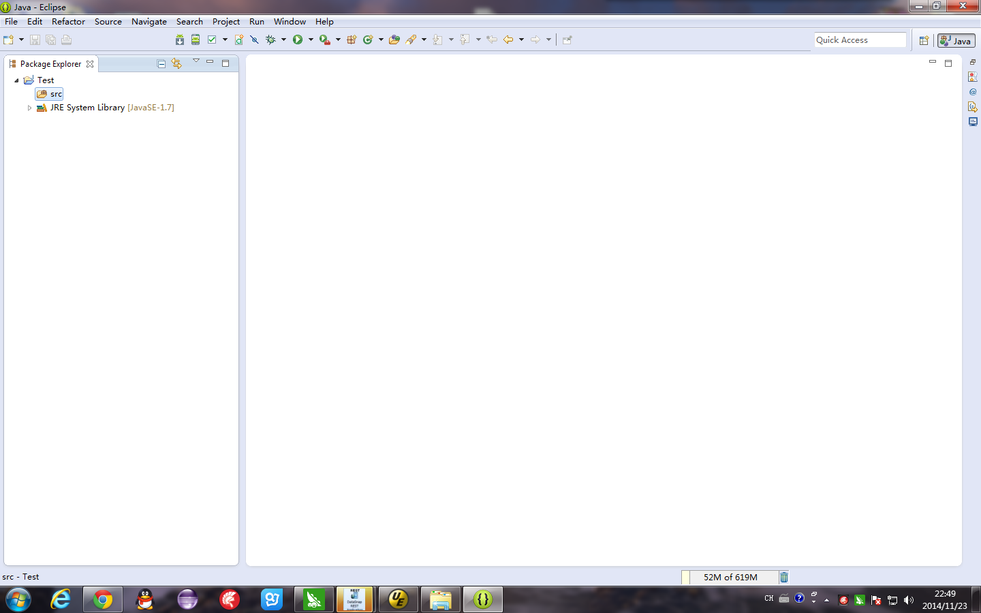This screenshot has height=613, width=981.
Task: Click the Search flashlight icon
Action: pos(411,40)
